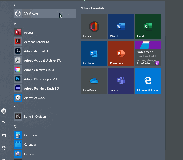Open Alarms & Clock
Image resolution: width=183 pixels, height=160 pixels.
pos(45,98)
